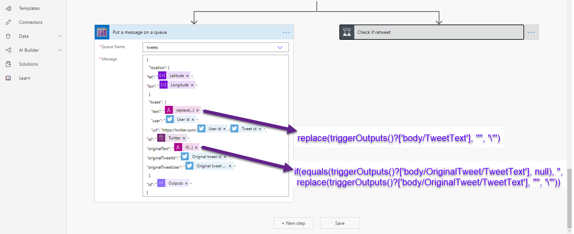574x234 pixels.
Task: Remove the User id token in user field
Action: (x=193, y=119)
